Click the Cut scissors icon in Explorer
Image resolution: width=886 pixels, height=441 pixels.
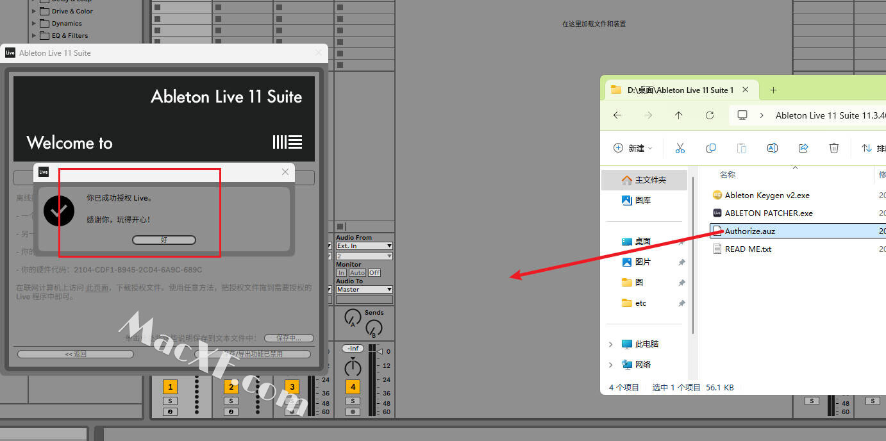[x=680, y=148]
